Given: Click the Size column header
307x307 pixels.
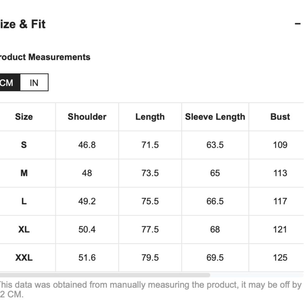Looking at the screenshot, I should coord(24,117).
